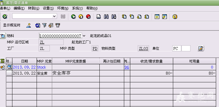Click the 0 value under 可用量

[x=212, y=67]
